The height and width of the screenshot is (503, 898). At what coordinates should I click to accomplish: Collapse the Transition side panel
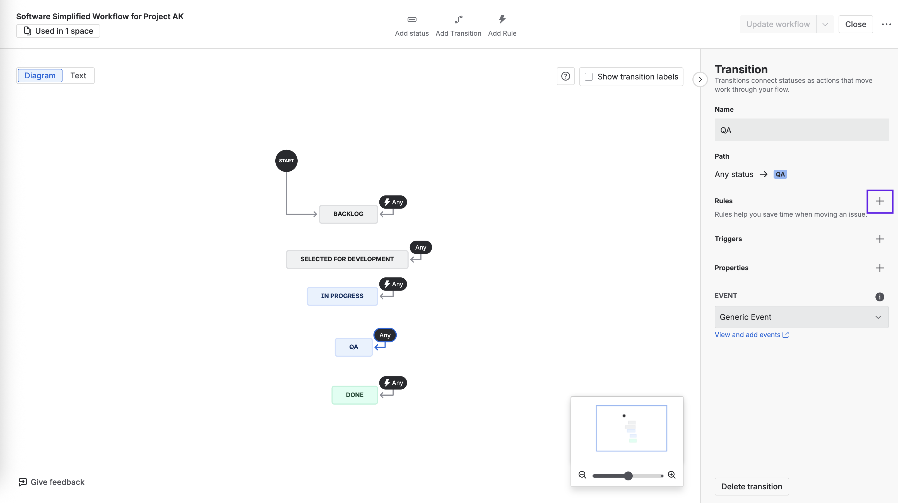700,79
